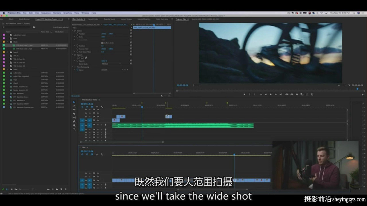Reset the Rotation parameter
The height and width of the screenshot is (206, 367).
131,46
